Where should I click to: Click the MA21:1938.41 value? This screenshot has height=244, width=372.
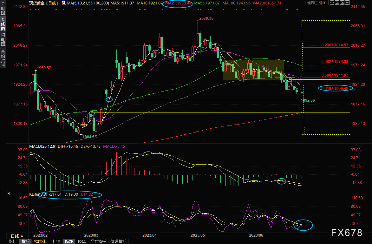point(178,3)
